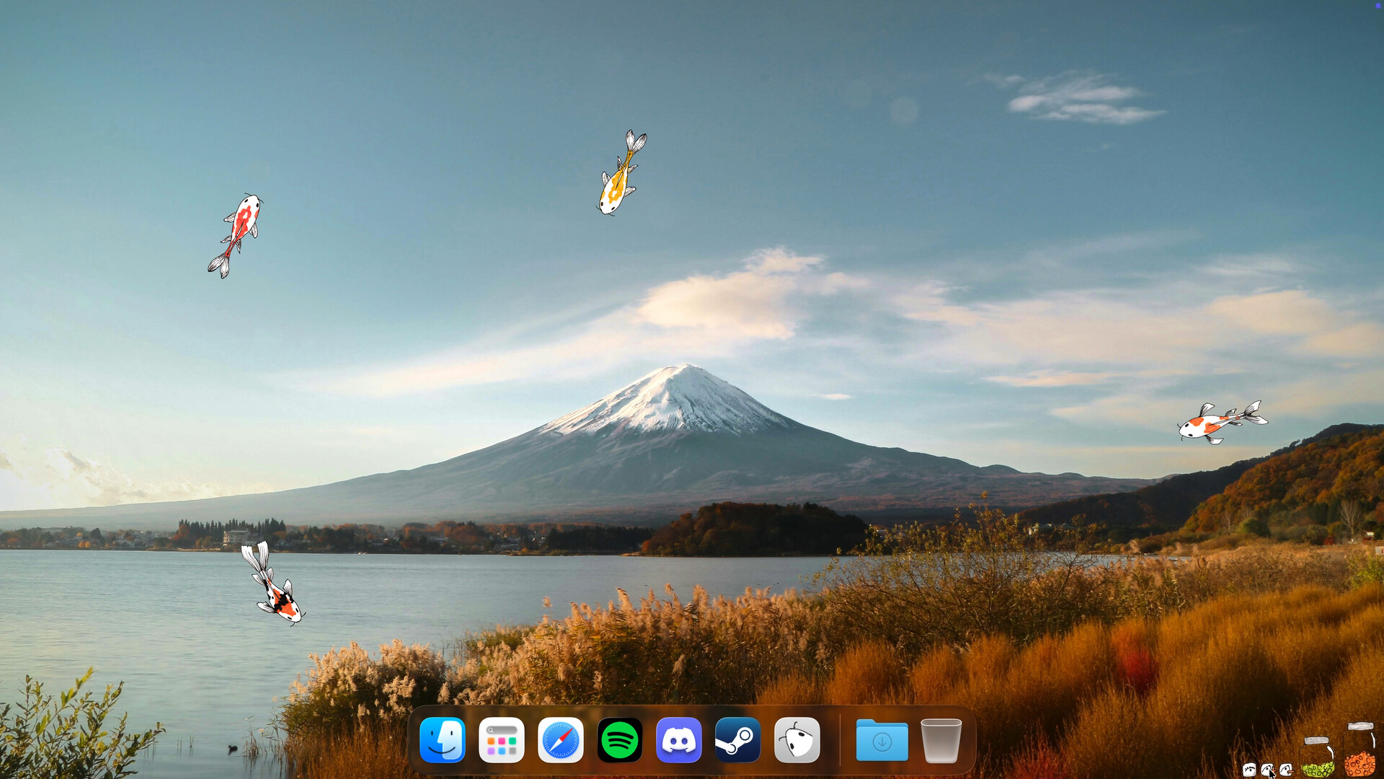Open the koi pond app from the dock

[796, 739]
